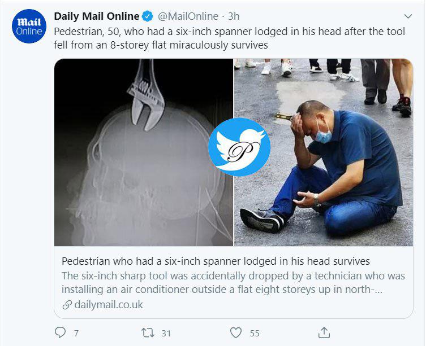Viewport: 426px width, 346px height.
Task: Click the Mail Online profile avatar
Action: [29, 27]
